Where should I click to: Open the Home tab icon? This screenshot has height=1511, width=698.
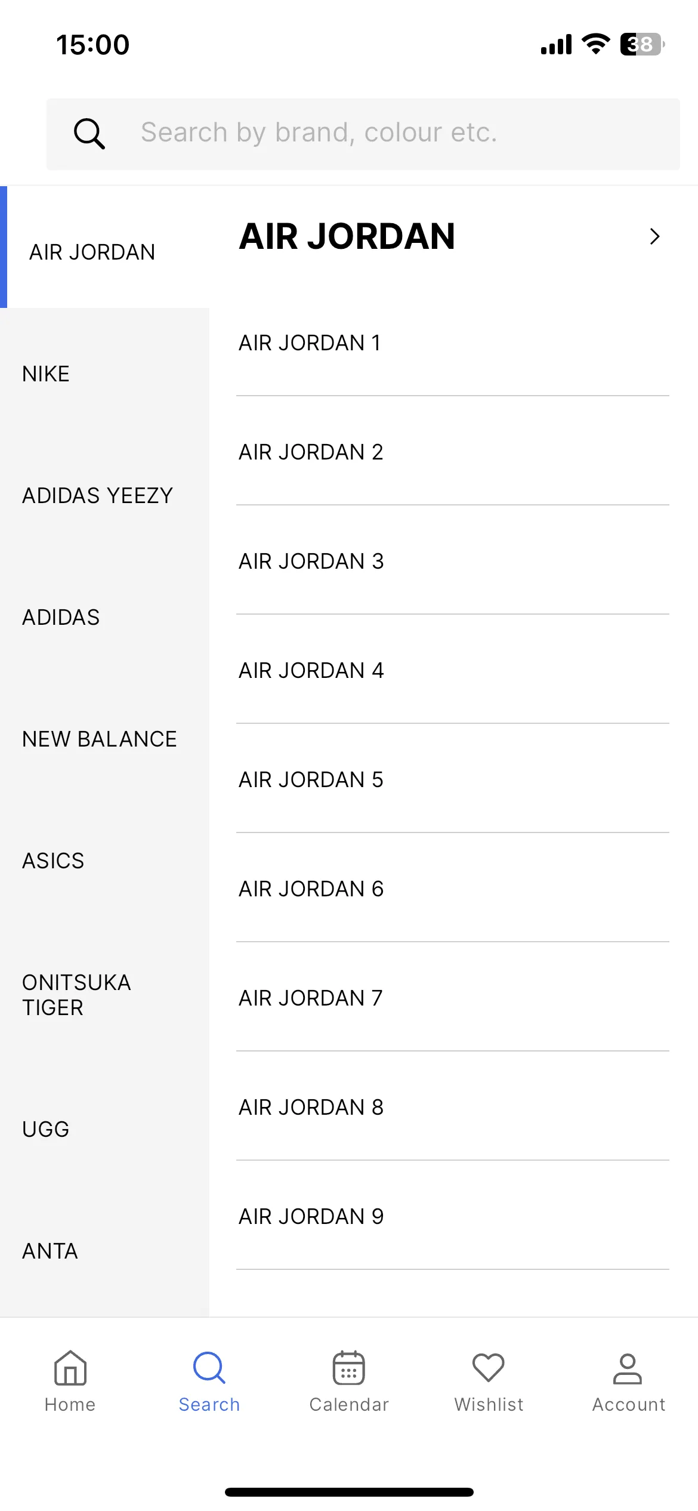point(70,1368)
